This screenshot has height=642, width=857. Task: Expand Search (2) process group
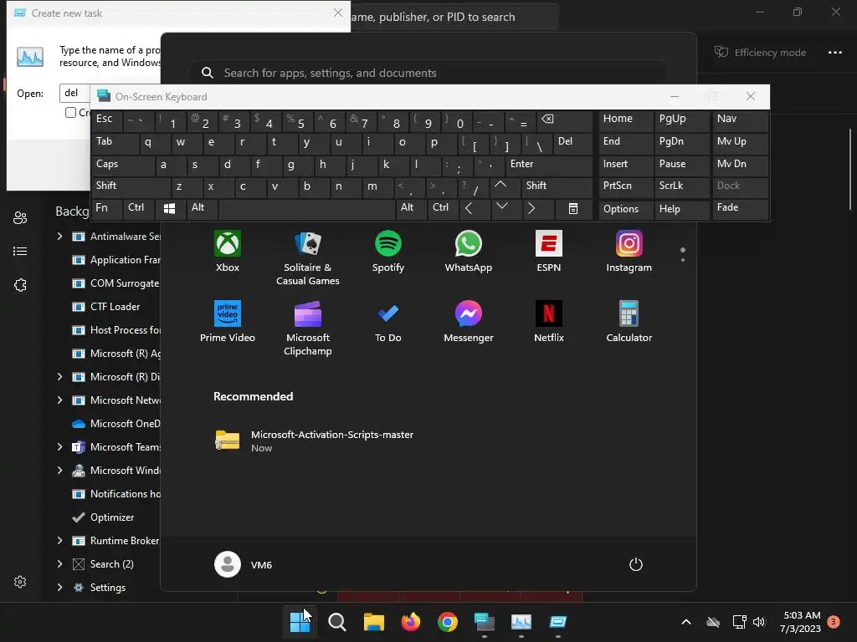tap(59, 564)
